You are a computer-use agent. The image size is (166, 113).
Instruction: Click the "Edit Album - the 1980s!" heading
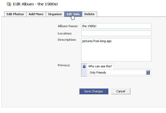[35, 4]
